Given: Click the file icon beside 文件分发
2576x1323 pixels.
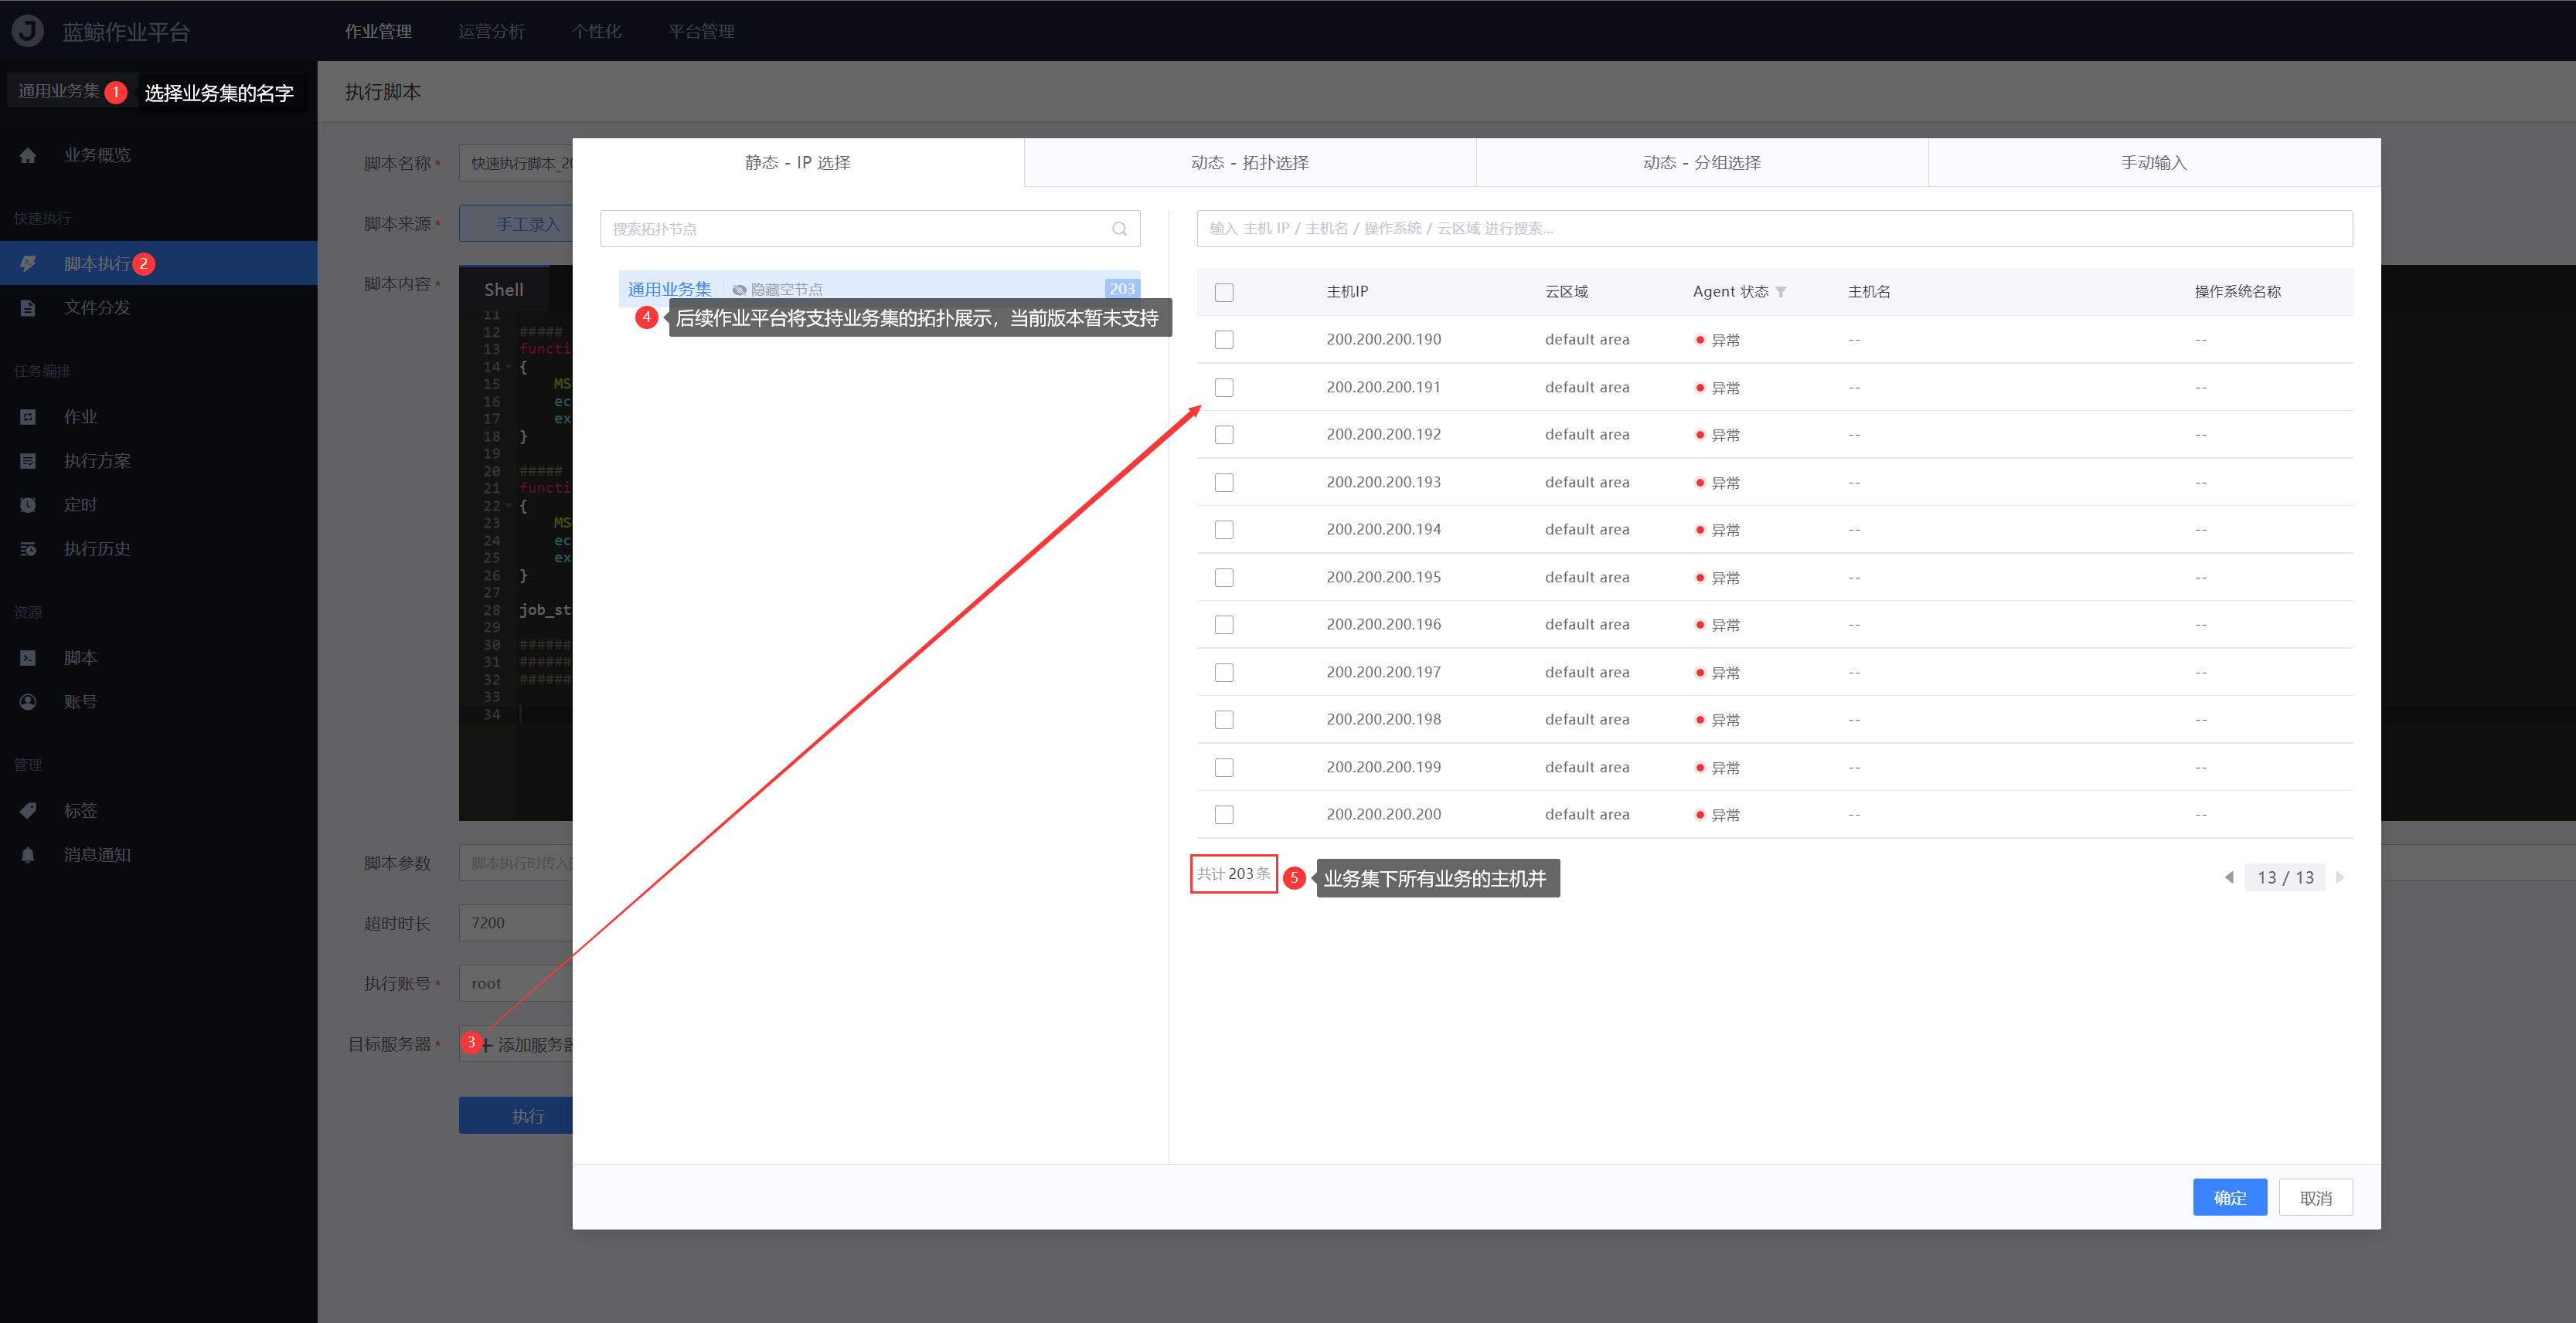Looking at the screenshot, I should click(x=28, y=307).
